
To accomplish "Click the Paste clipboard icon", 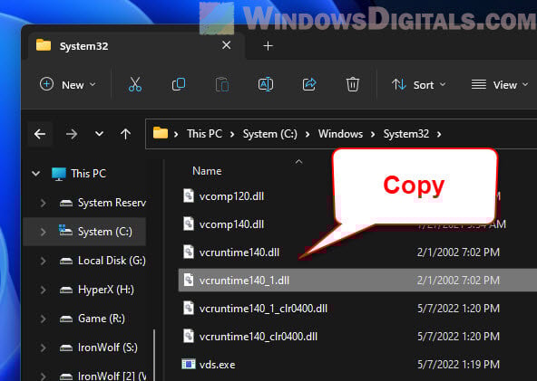I will pyautogui.click(x=222, y=84).
